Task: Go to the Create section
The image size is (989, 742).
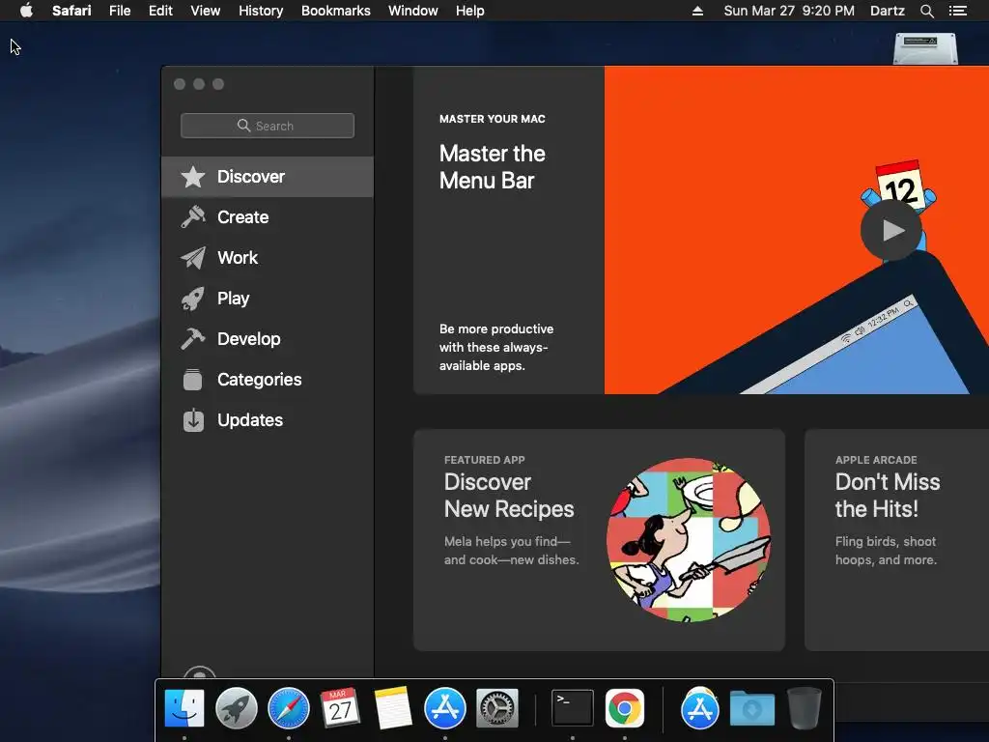Action: coord(268,217)
